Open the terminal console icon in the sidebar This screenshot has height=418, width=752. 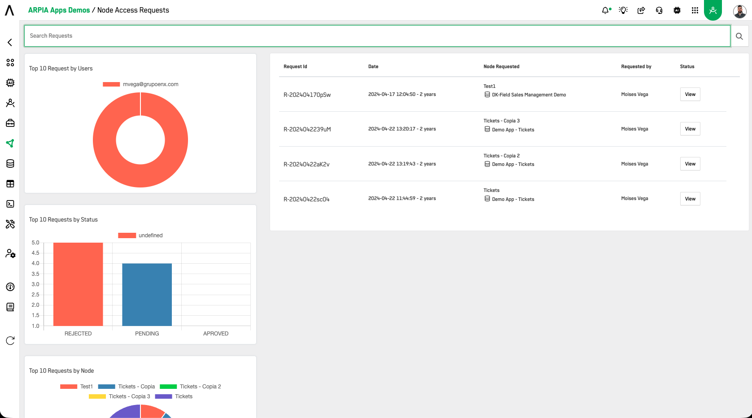click(x=10, y=204)
